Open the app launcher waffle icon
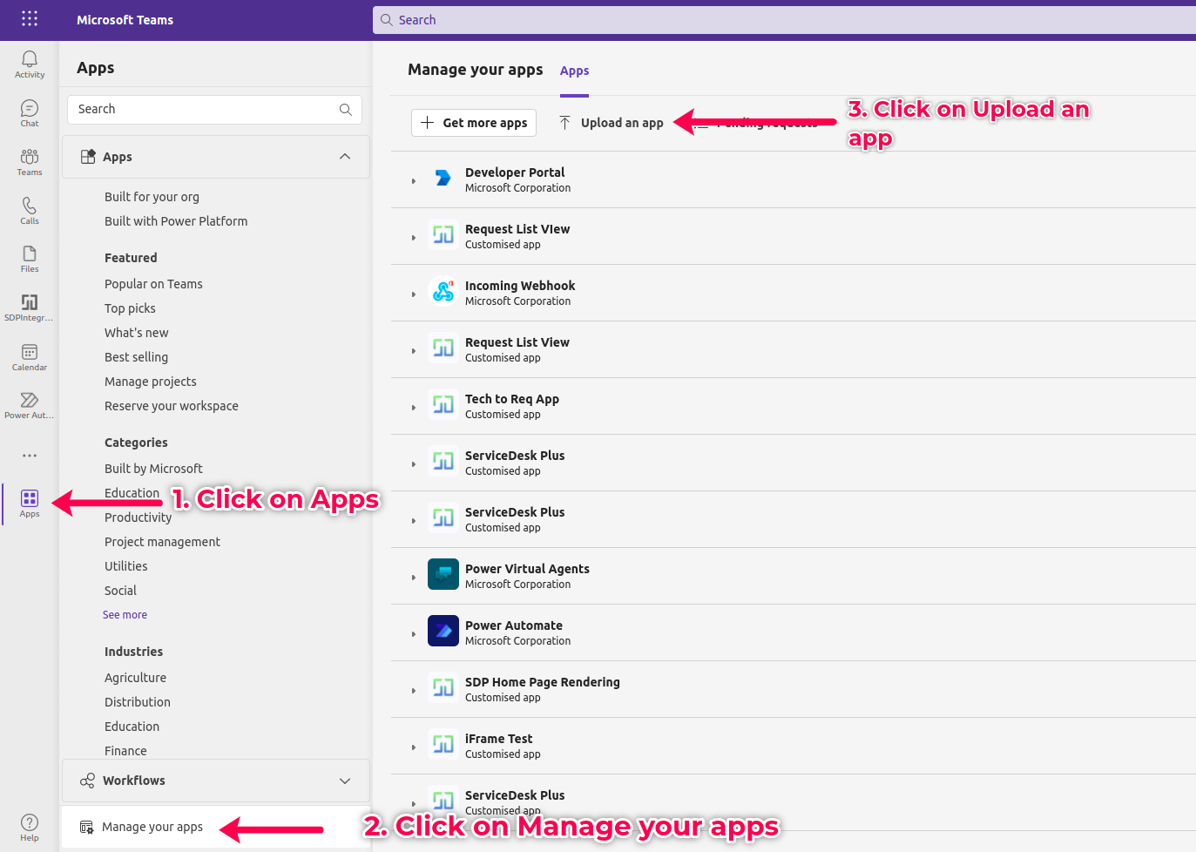Image resolution: width=1196 pixels, height=852 pixels. pos(30,19)
